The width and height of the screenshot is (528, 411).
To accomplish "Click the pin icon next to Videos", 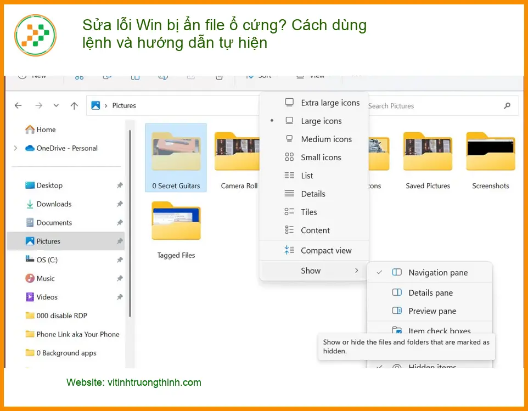I will 120,297.
